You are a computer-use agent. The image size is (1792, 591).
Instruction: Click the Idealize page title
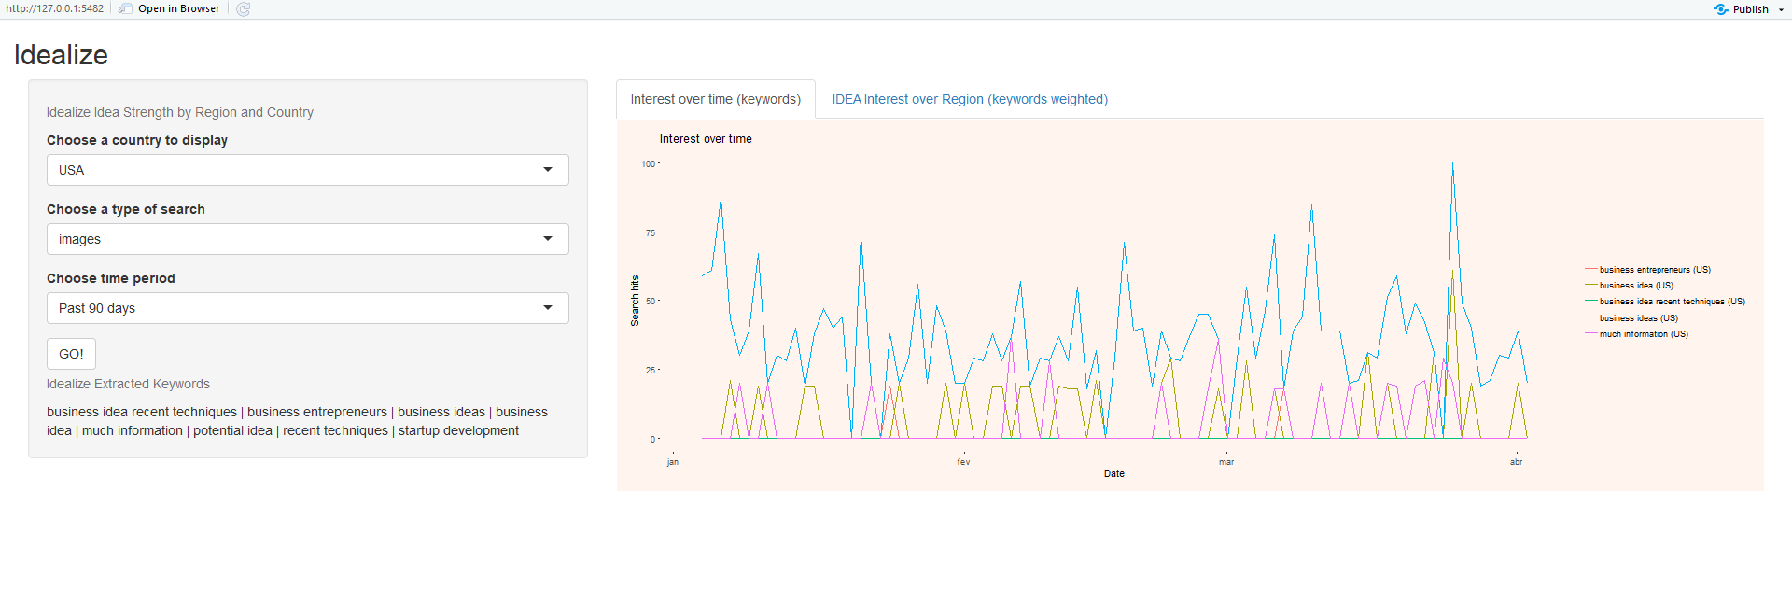tap(61, 55)
